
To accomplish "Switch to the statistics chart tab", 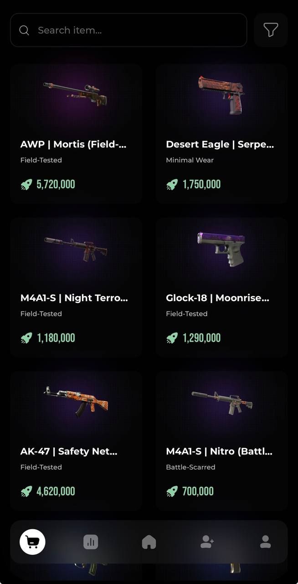I will point(91,542).
